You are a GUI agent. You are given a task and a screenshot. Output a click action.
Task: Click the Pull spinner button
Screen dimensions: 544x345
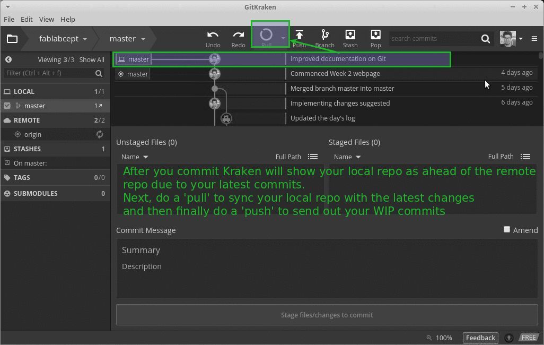[266, 34]
